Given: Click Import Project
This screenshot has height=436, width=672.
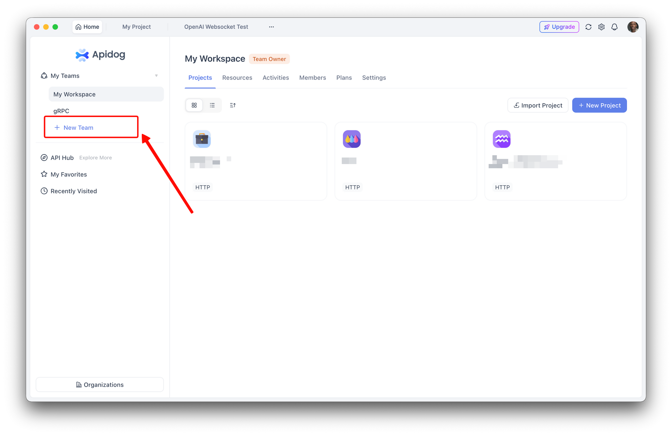Looking at the screenshot, I should (x=538, y=105).
